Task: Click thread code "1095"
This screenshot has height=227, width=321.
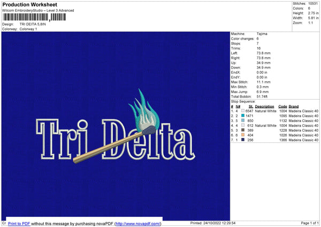Action: pos(283,116)
